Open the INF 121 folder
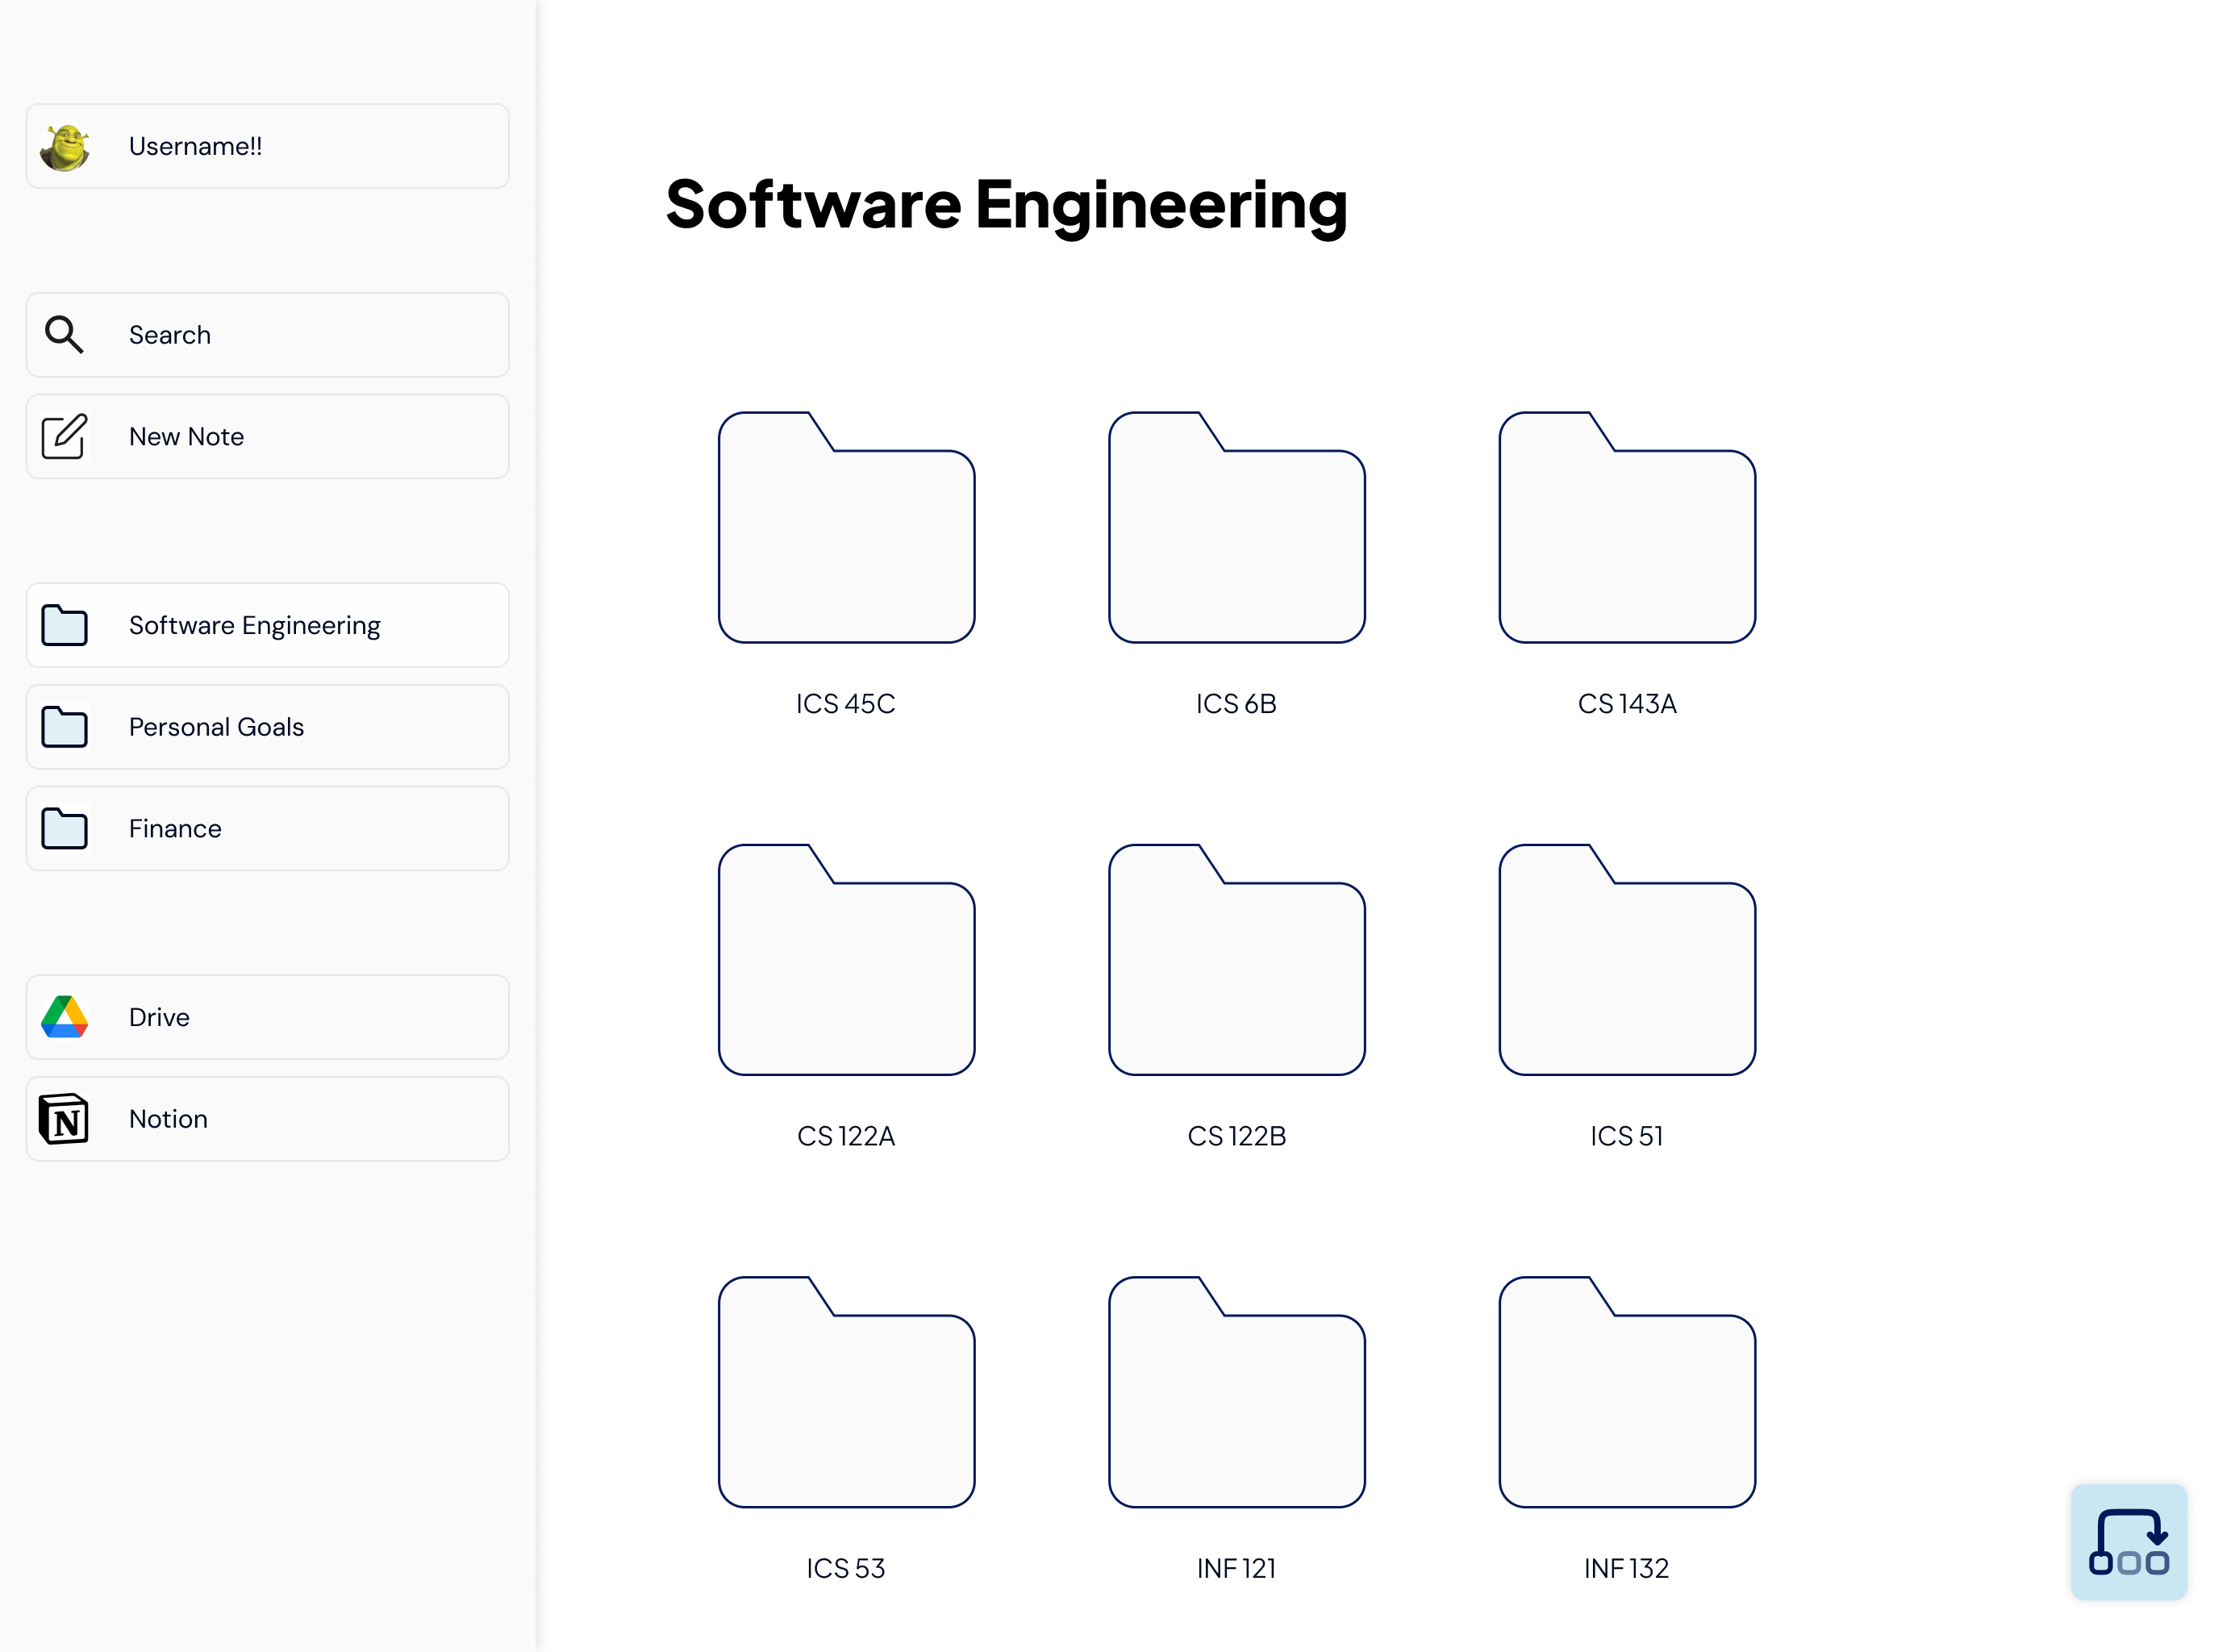 pos(1237,1392)
